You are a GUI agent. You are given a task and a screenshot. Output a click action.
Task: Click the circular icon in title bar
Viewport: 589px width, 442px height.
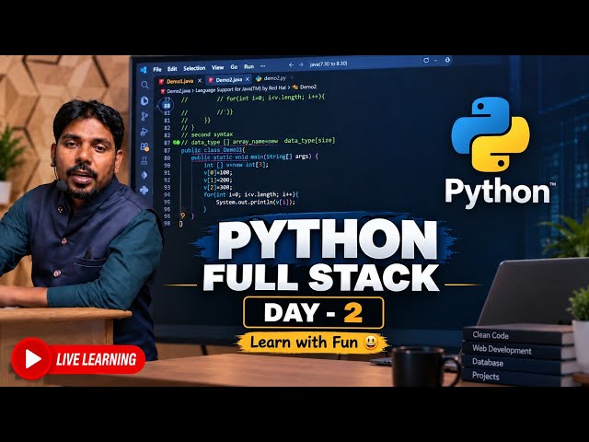click(426, 60)
